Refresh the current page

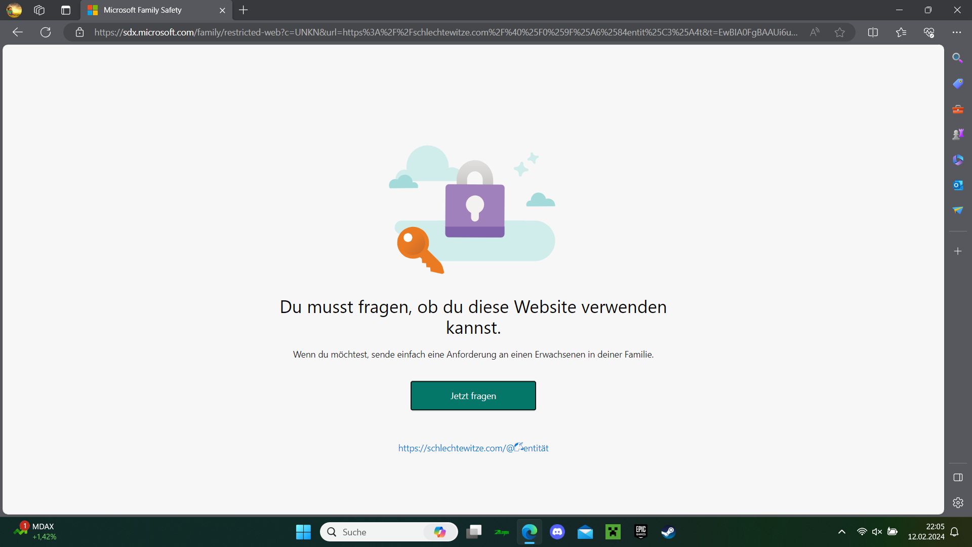[x=46, y=32]
